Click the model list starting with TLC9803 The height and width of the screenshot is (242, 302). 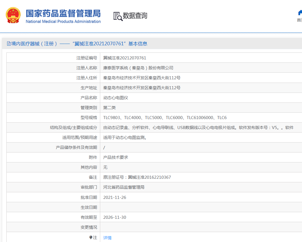click(x=165, y=118)
